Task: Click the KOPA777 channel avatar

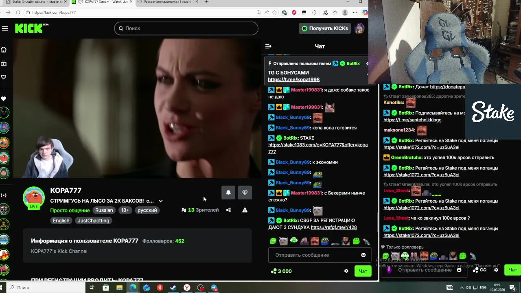Action: point(34,197)
